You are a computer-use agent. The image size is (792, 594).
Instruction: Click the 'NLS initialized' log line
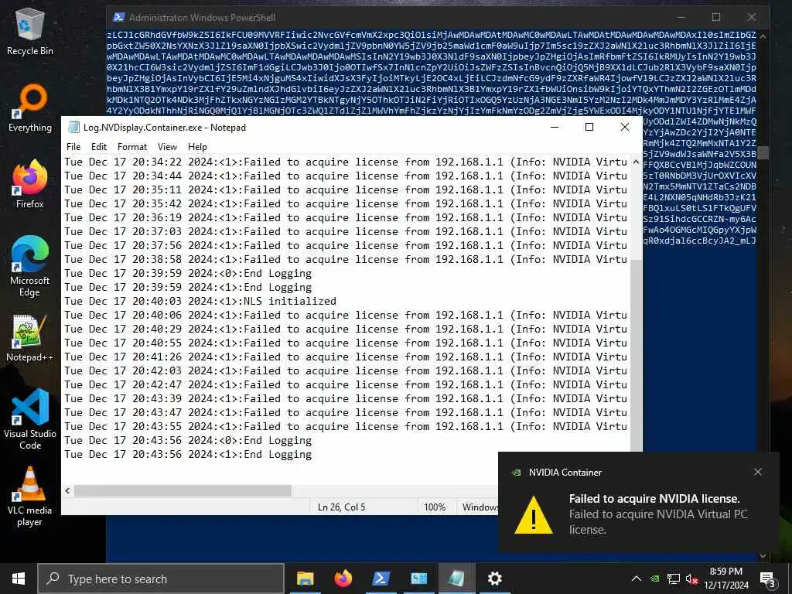(200, 301)
